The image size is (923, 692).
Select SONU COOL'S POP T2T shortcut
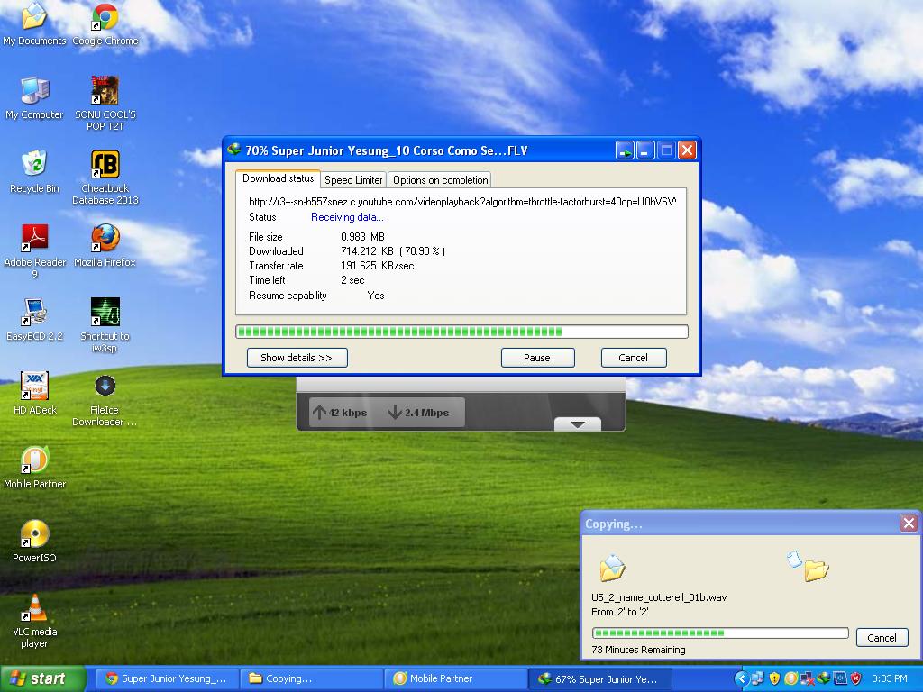(105, 104)
